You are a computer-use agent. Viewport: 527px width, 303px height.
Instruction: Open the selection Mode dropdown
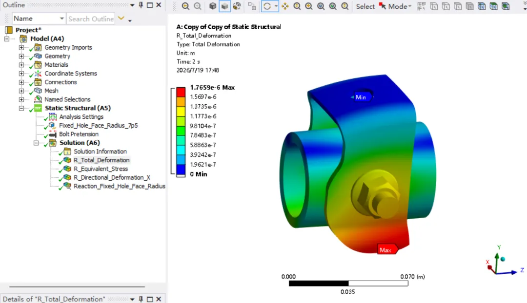click(x=400, y=6)
